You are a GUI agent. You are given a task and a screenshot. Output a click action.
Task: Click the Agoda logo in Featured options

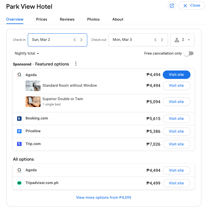(19, 75)
